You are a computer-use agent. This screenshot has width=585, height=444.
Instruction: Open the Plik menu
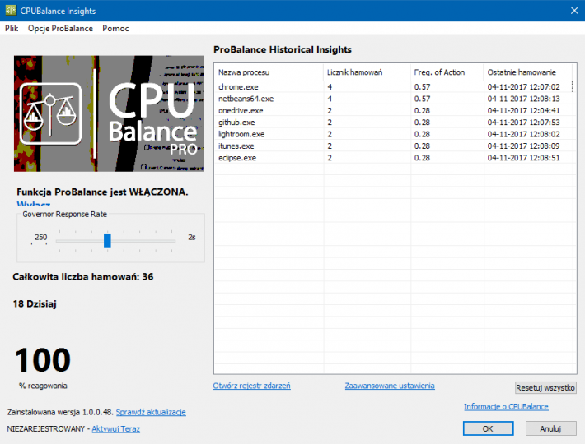coord(12,29)
